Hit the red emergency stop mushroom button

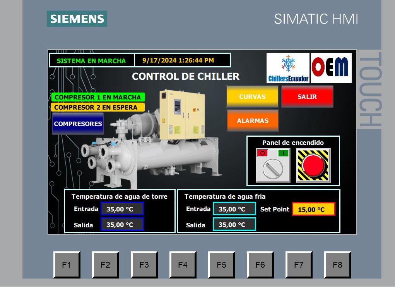click(313, 165)
